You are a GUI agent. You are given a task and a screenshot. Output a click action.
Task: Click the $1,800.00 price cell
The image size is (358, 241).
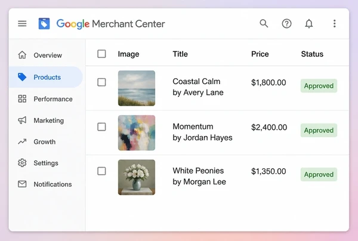point(268,82)
